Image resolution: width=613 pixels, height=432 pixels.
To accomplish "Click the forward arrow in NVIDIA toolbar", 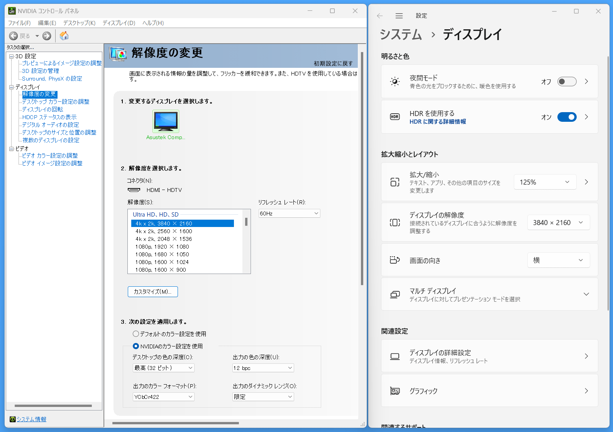I will tap(47, 36).
